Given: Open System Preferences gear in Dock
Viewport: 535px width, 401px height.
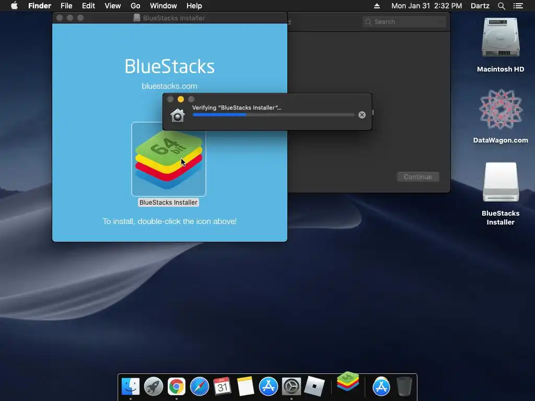Looking at the screenshot, I should point(292,387).
